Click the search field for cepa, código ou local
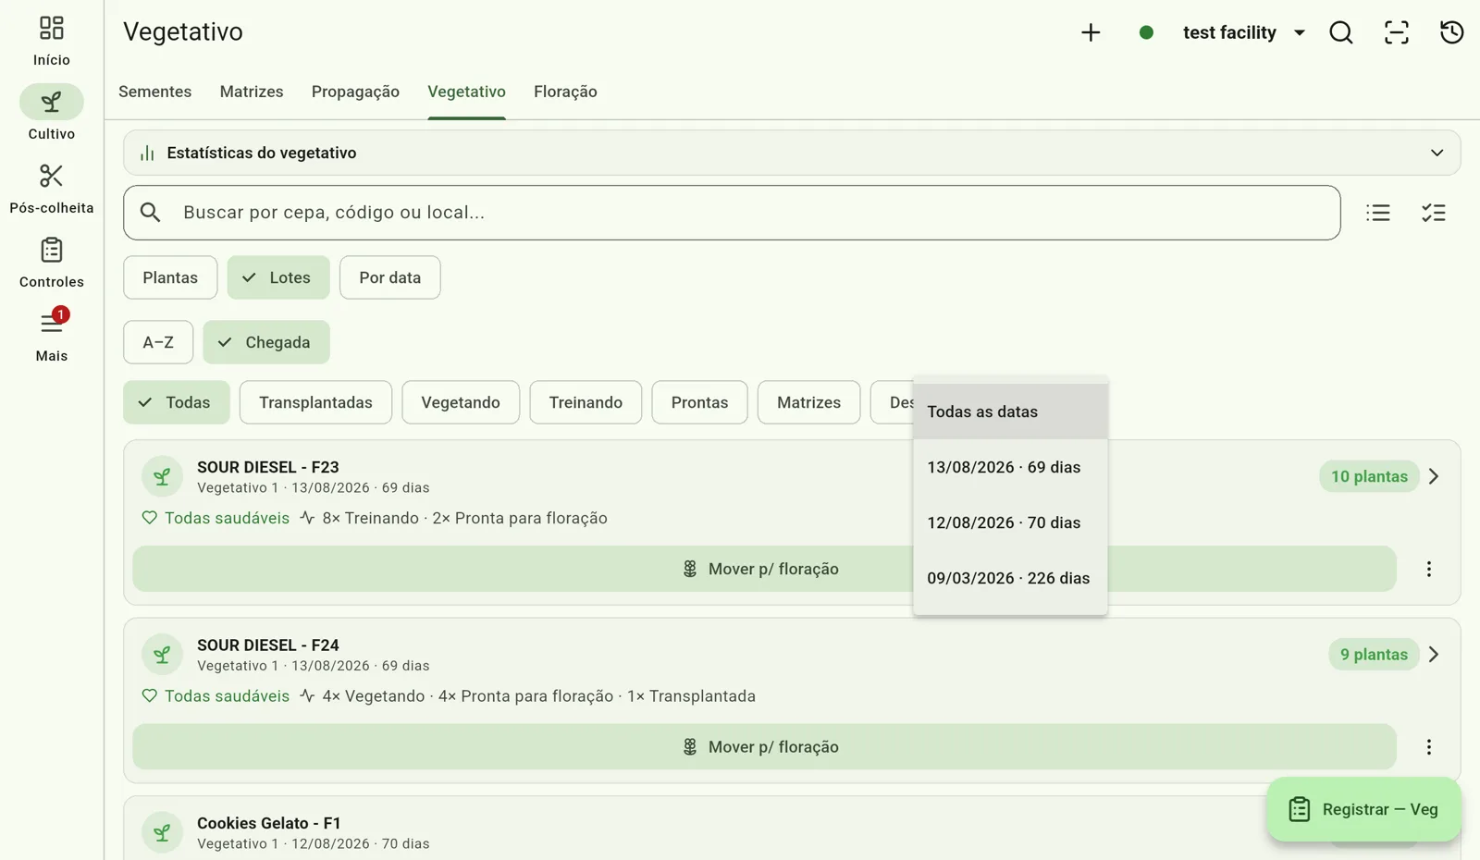Screen dimensions: 1480x860 [732, 213]
